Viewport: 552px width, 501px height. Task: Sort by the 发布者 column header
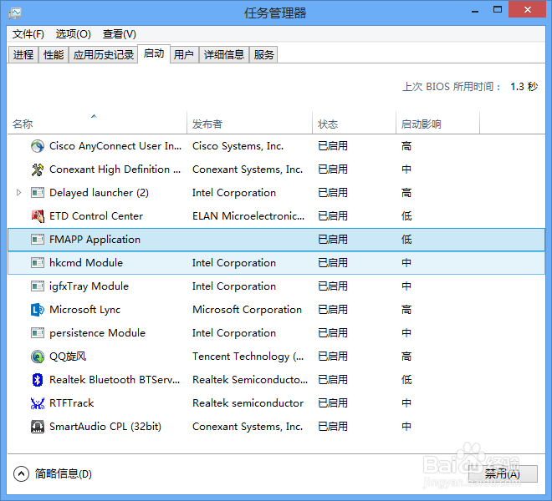(x=249, y=124)
